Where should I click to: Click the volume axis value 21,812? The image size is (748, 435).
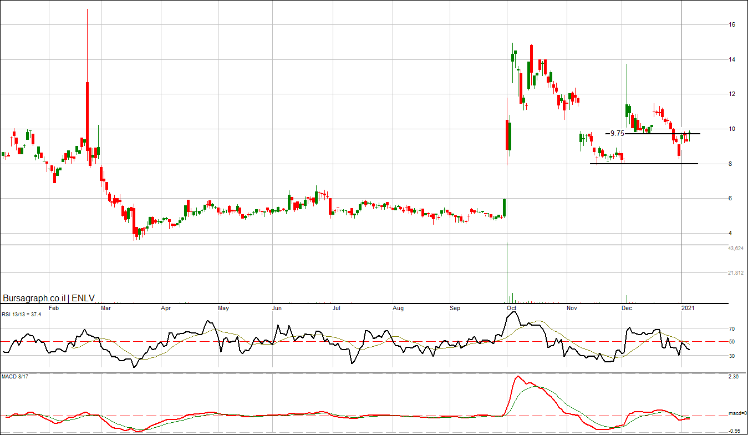click(x=736, y=273)
